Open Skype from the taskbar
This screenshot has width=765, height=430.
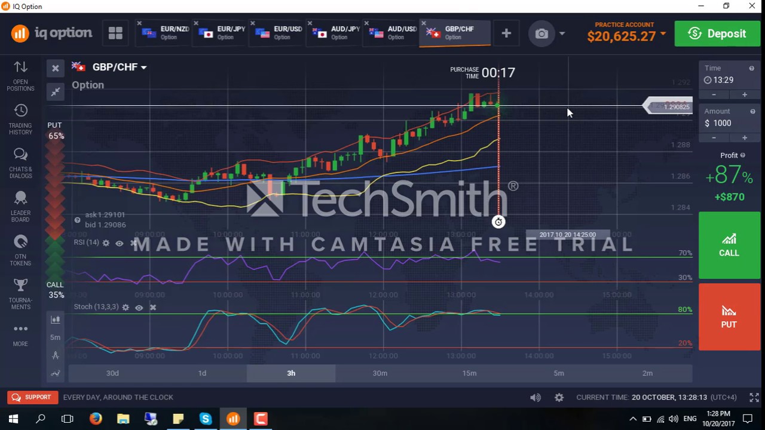click(x=206, y=419)
